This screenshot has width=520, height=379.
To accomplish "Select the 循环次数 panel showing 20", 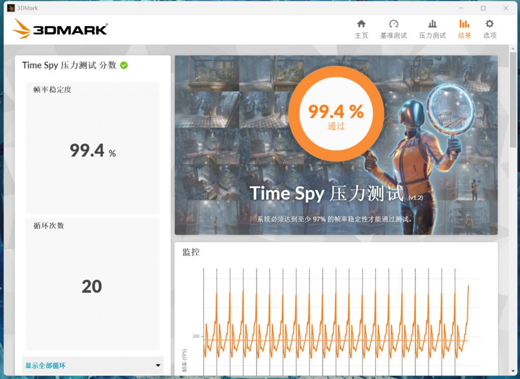I will pyautogui.click(x=92, y=284).
